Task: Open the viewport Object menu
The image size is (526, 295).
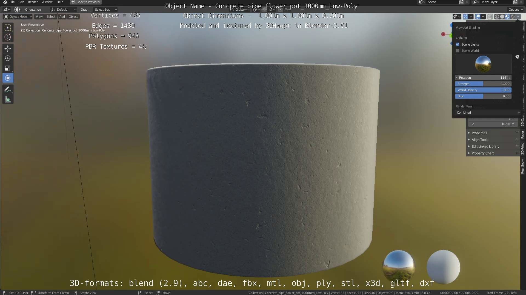Action: point(73,17)
